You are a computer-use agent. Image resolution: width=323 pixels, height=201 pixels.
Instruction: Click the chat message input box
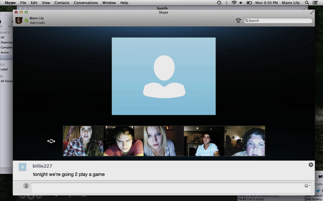[167, 188]
